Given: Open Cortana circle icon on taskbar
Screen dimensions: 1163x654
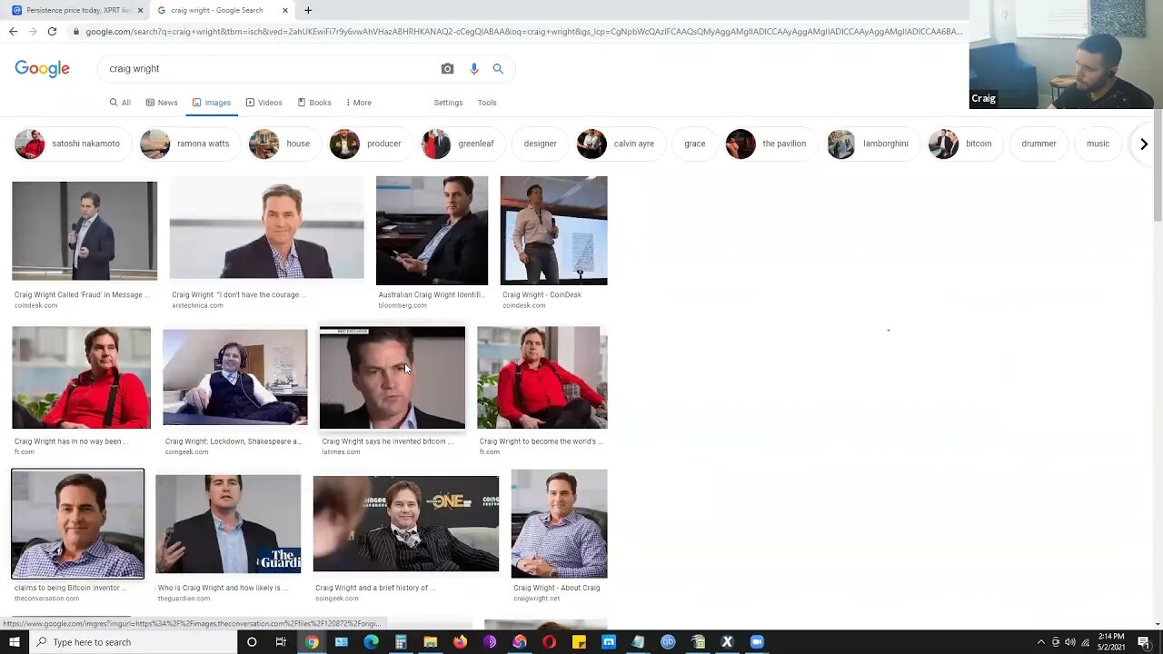Looking at the screenshot, I should [x=252, y=642].
